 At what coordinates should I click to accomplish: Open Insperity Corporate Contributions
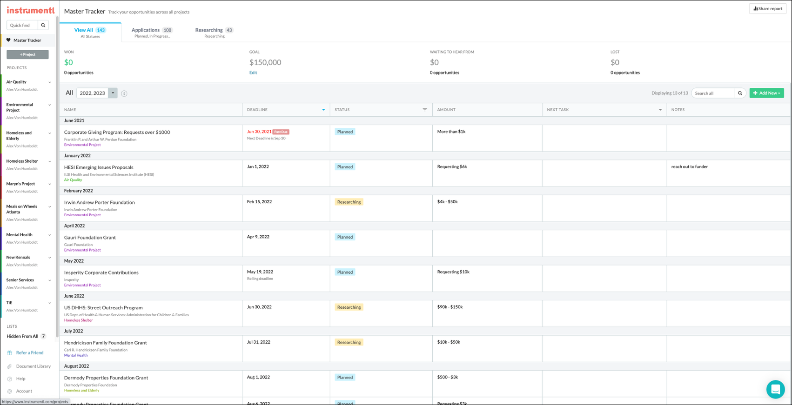(x=101, y=273)
